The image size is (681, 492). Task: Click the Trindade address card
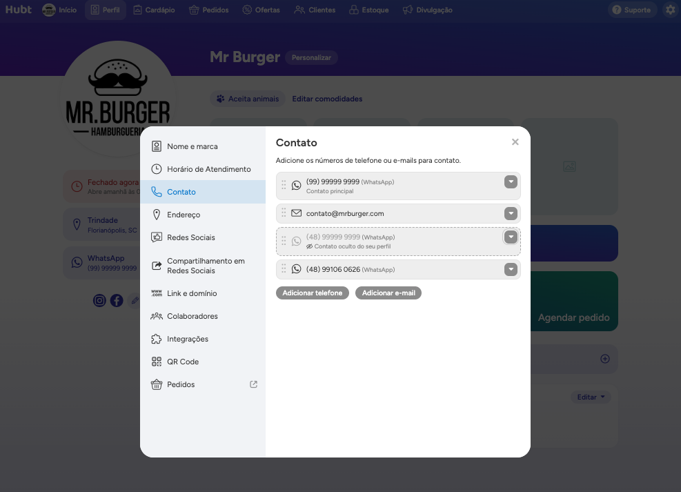point(102,224)
